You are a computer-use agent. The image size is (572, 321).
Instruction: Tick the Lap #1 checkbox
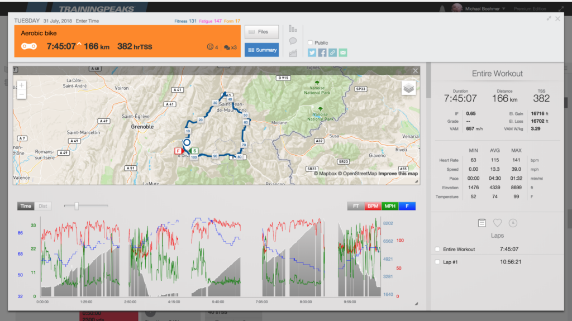[437, 261]
